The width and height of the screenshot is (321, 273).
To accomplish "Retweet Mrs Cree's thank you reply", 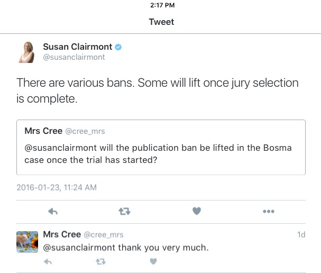I will [x=100, y=261].
